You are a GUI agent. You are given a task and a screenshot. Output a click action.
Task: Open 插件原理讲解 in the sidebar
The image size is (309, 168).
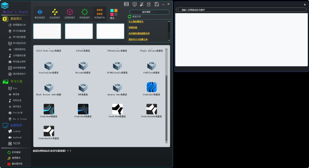pyautogui.click(x=17, y=68)
